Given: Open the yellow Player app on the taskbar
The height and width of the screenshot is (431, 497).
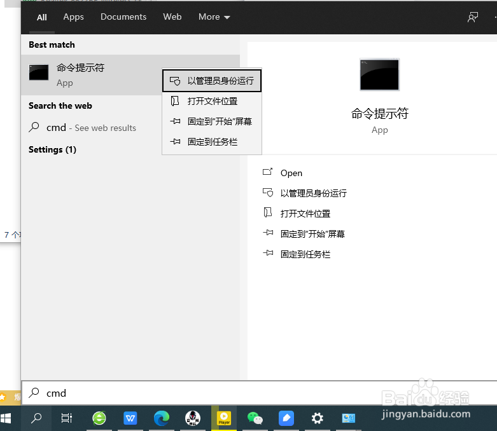Looking at the screenshot, I should coord(224,418).
